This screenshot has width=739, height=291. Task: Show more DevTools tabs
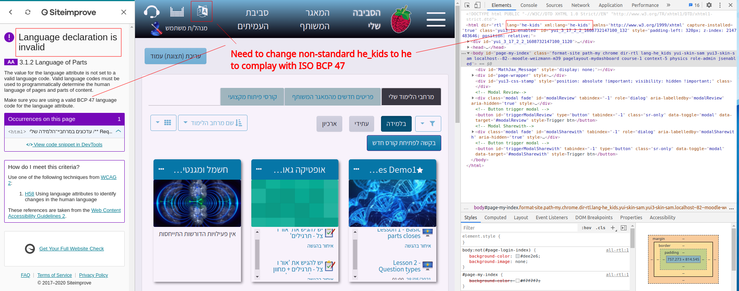coord(668,5)
